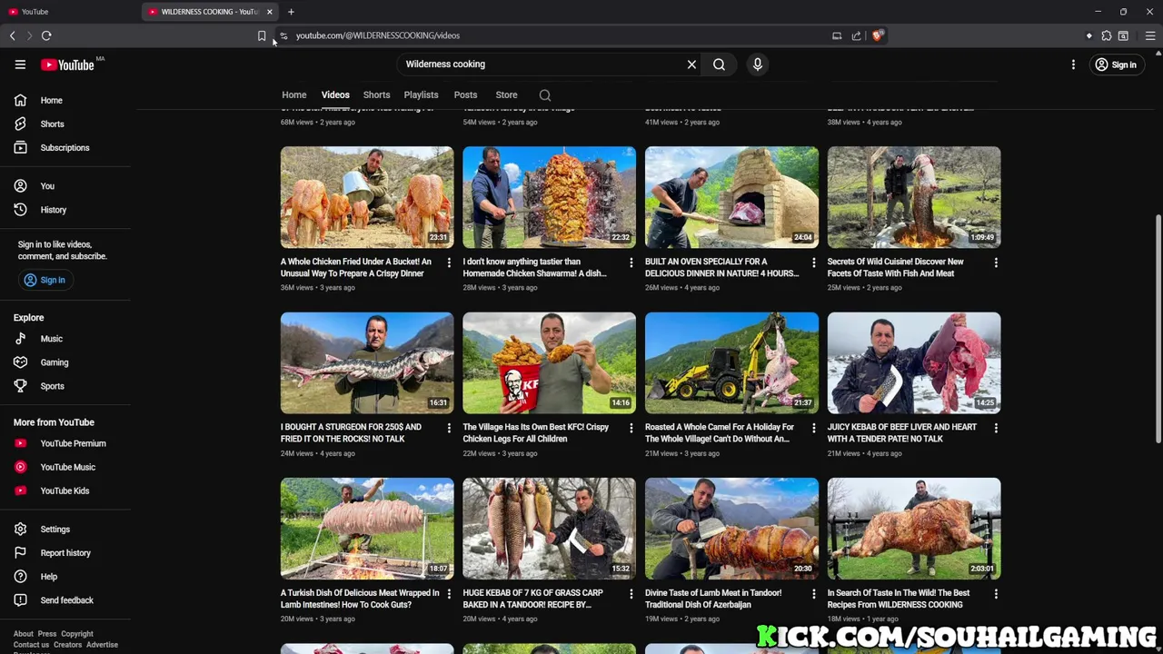The image size is (1163, 654).
Task: Open HUGE KEBAB OF 7 KG GRASS CARP title
Action: pos(533,599)
